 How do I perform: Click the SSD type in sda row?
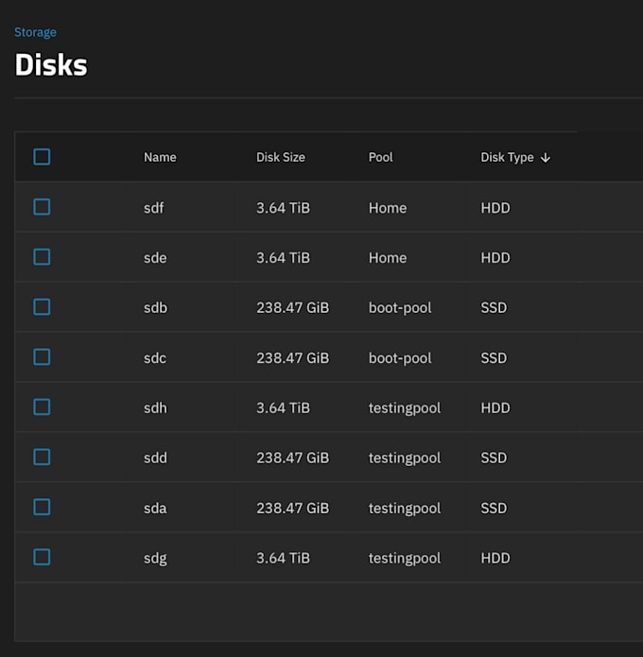click(x=494, y=509)
